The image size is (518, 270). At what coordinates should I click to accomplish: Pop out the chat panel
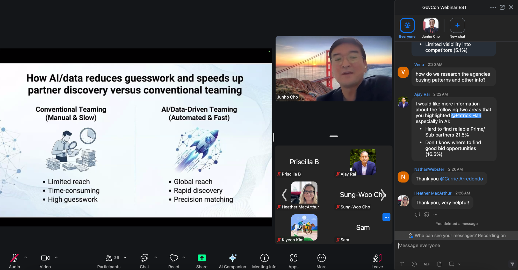coord(502,7)
